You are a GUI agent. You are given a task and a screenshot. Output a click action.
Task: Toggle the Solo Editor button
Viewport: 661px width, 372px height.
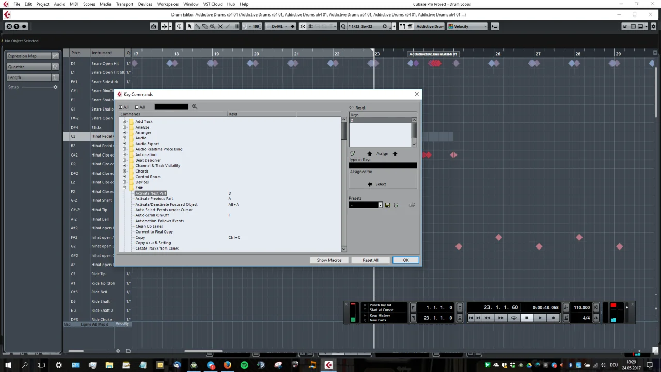9,26
